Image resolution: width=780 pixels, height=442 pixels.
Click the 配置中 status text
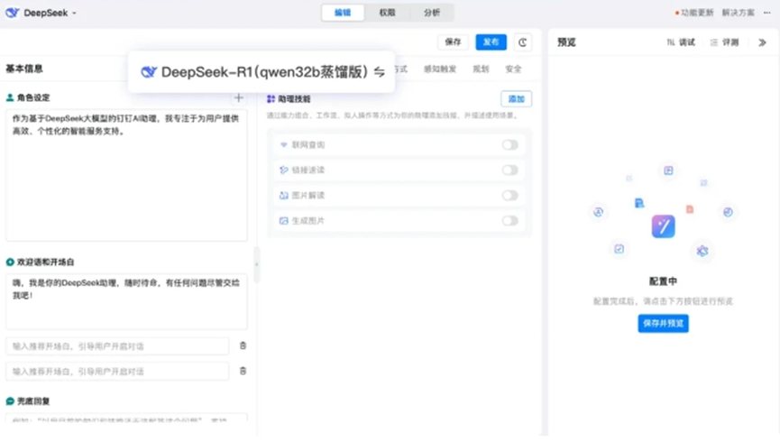(x=663, y=281)
